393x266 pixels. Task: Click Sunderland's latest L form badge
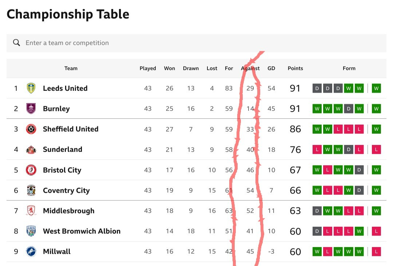pos(376,149)
